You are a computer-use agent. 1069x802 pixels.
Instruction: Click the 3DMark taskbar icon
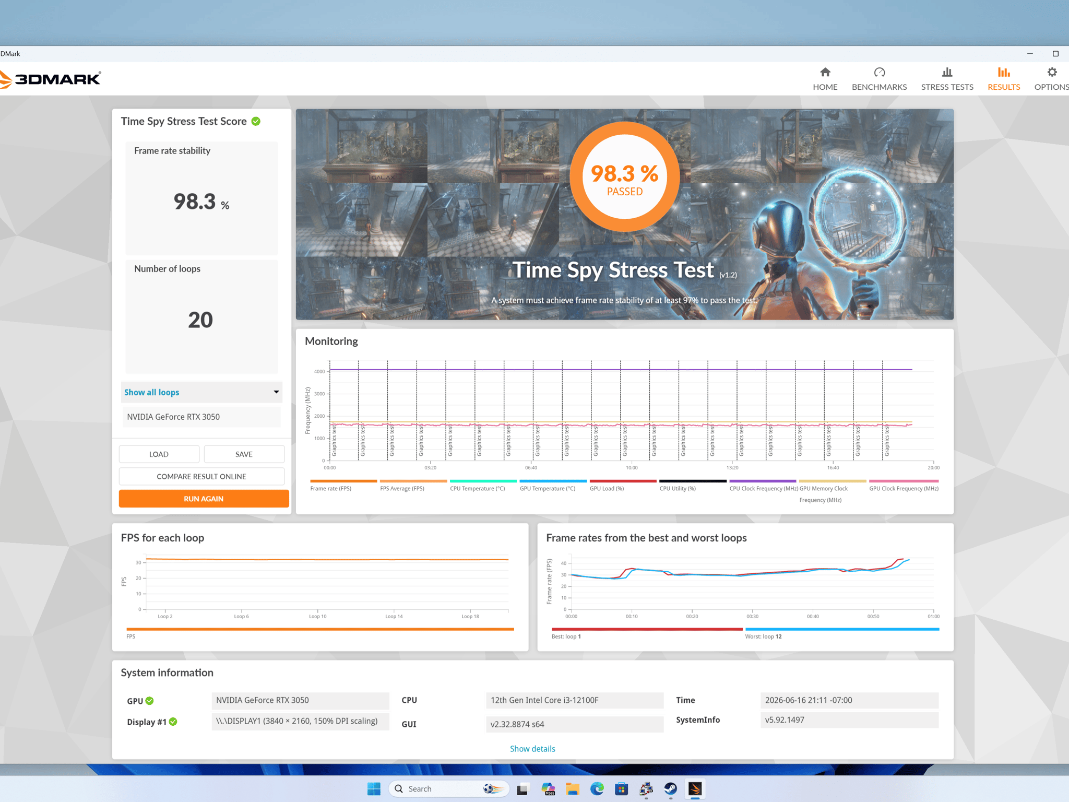695,789
